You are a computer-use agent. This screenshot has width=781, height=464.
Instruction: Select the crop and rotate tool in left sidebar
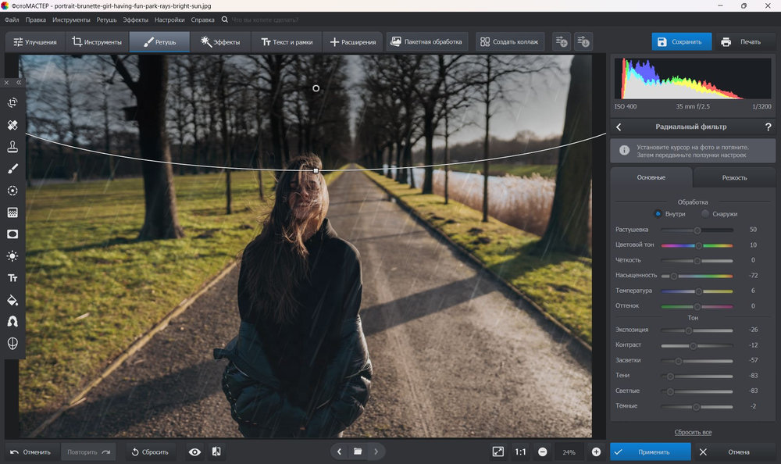(12, 102)
